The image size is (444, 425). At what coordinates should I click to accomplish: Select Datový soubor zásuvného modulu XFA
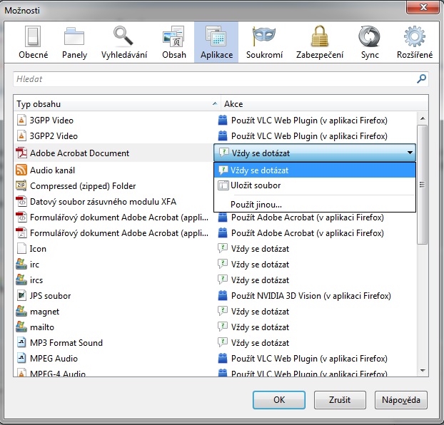113,202
